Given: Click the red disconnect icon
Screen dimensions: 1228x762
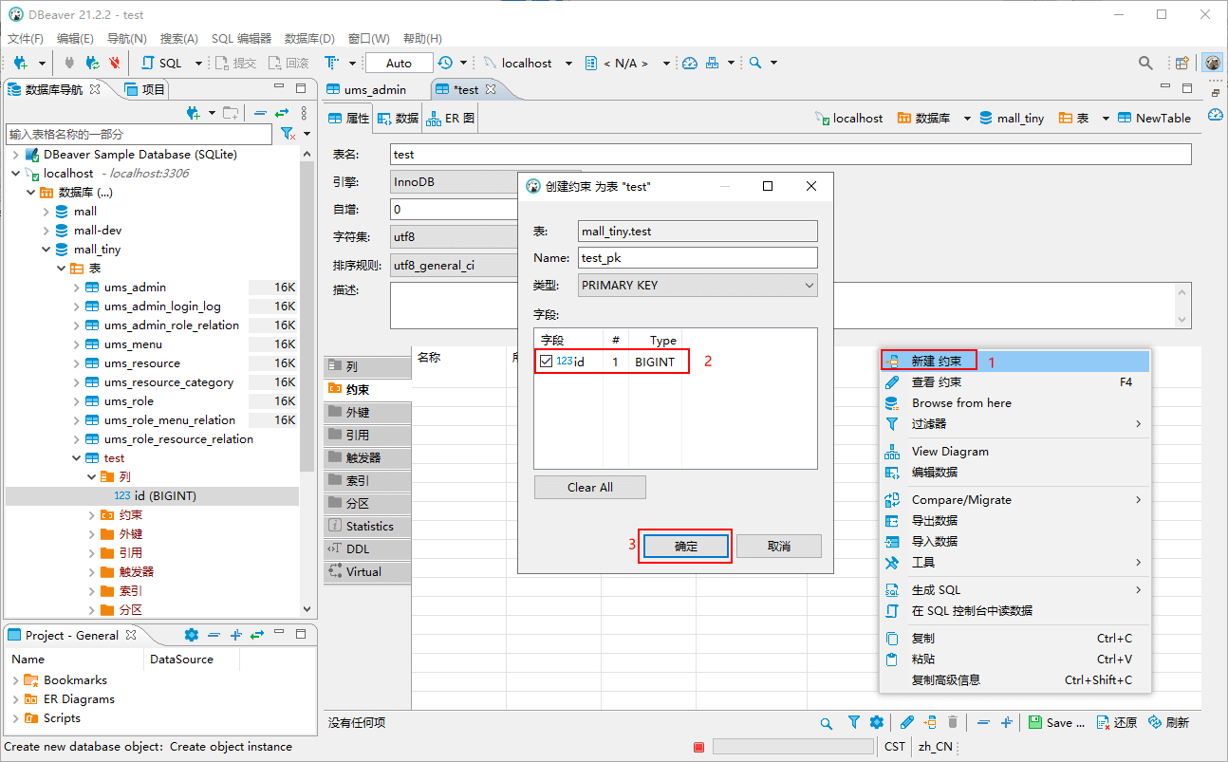Looking at the screenshot, I should tap(115, 63).
